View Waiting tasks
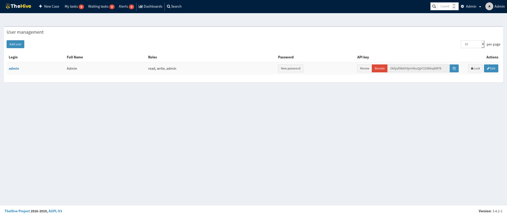Image resolution: width=507 pixels, height=216 pixels. point(101,6)
